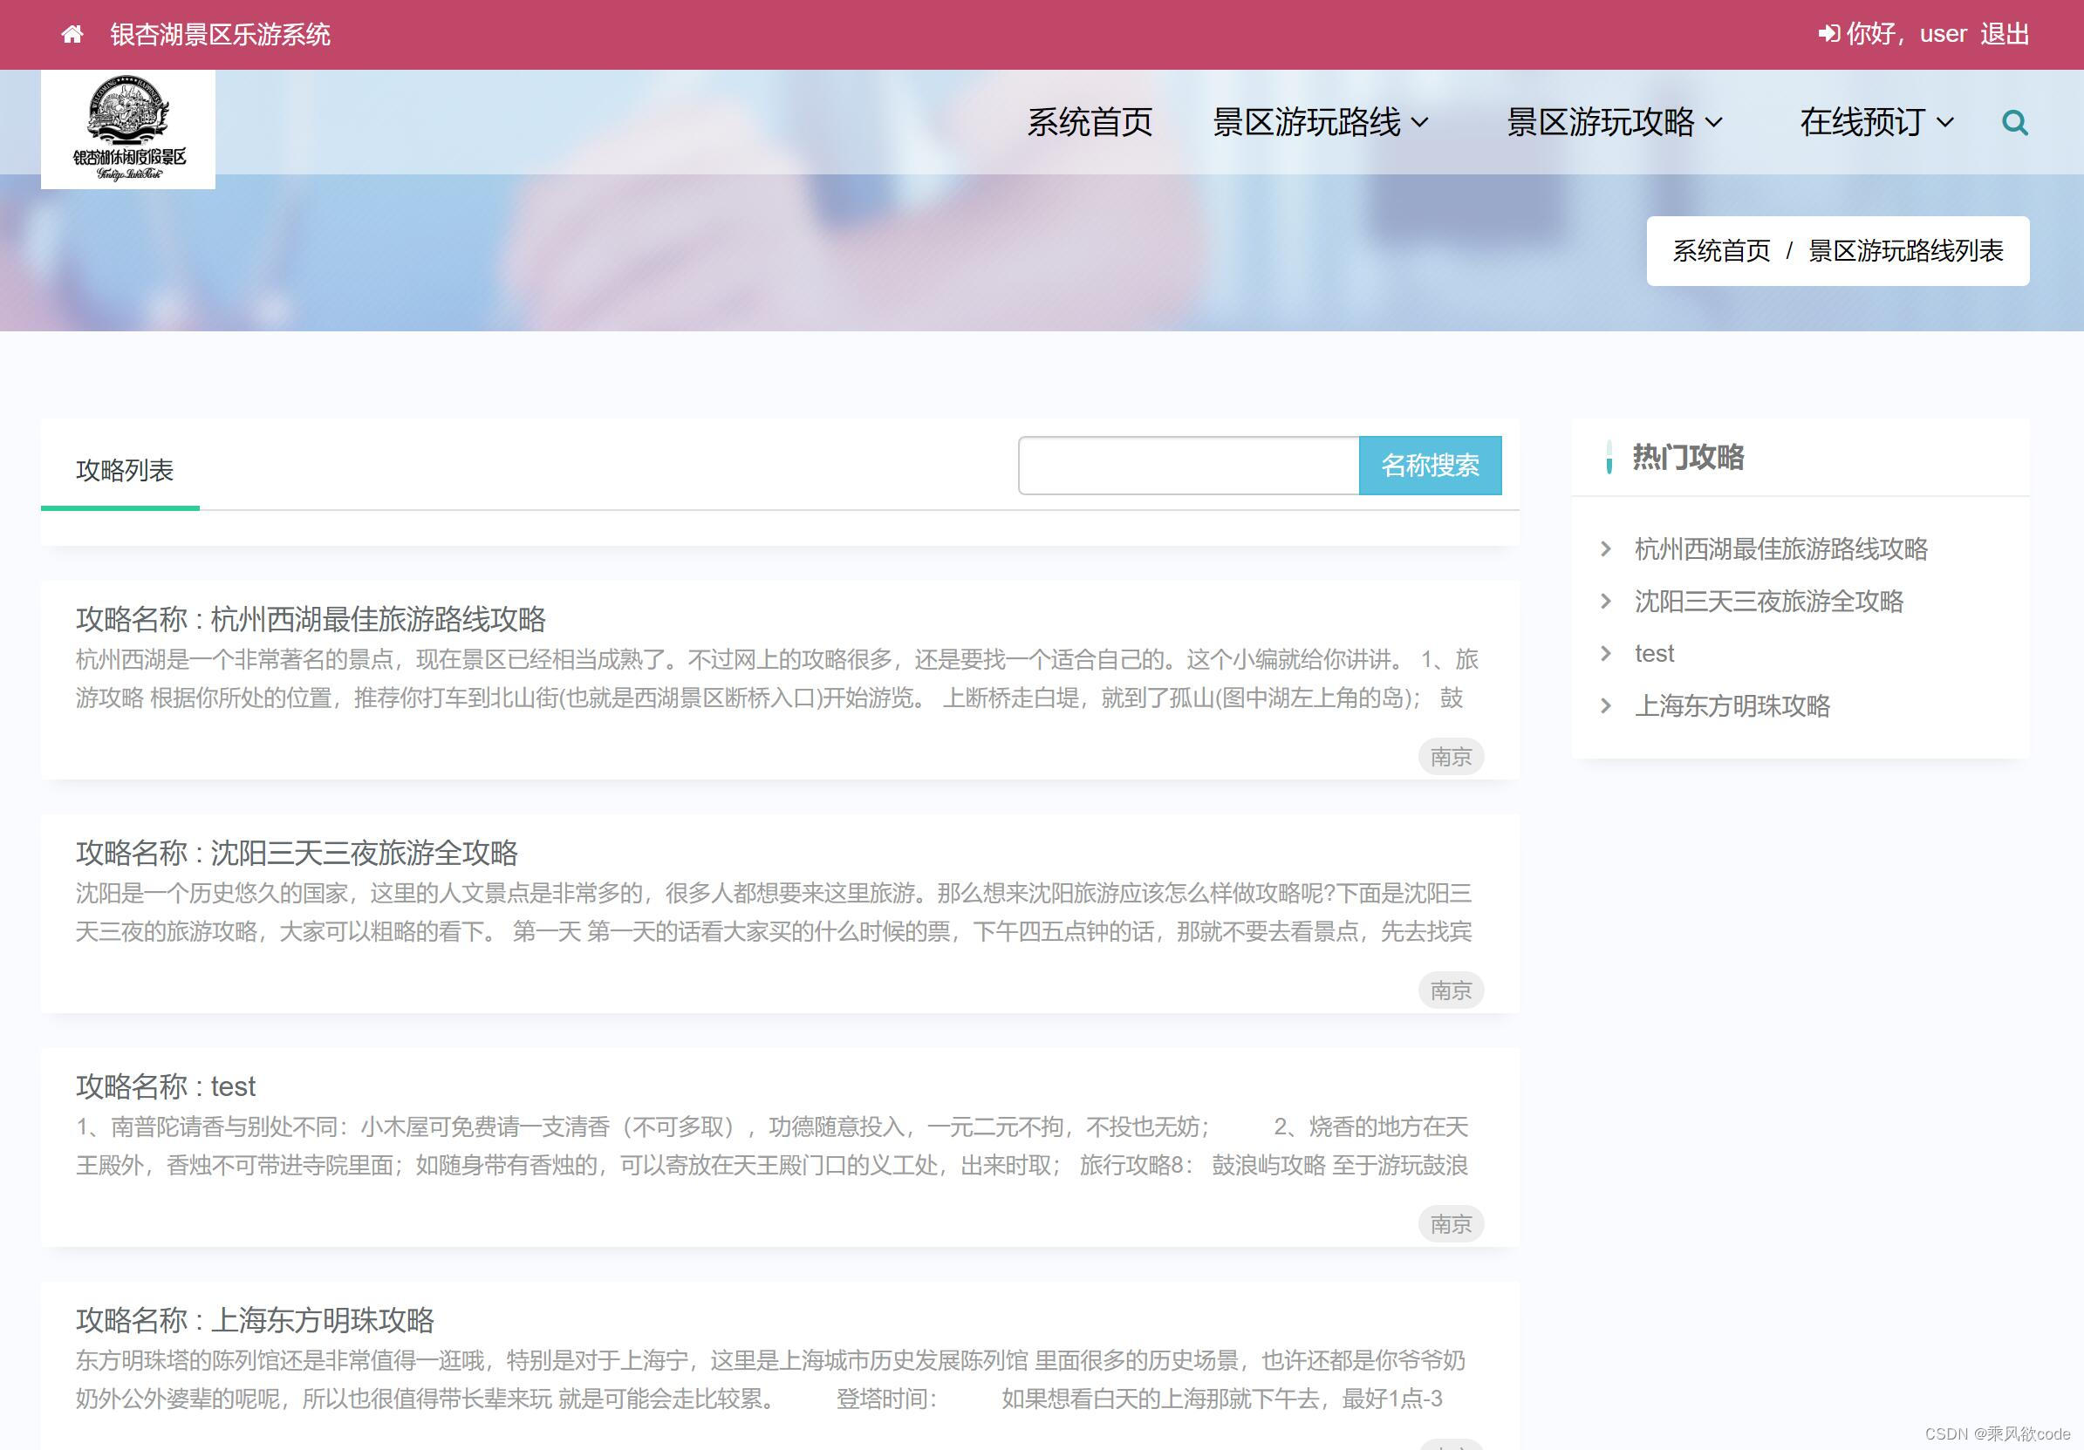This screenshot has height=1450, width=2084.
Task: Click the name search input field
Action: pos(1187,466)
